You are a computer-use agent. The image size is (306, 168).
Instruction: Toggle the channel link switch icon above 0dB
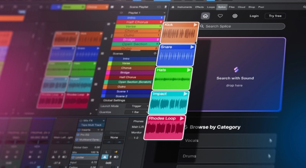point(116,157)
